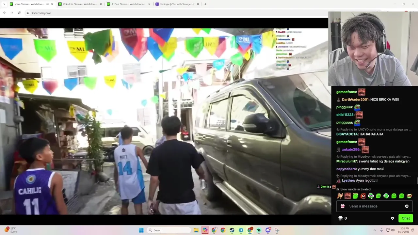Open the volume control in the tray
The width and height of the screenshot is (418, 235).
pyautogui.click(x=393, y=230)
